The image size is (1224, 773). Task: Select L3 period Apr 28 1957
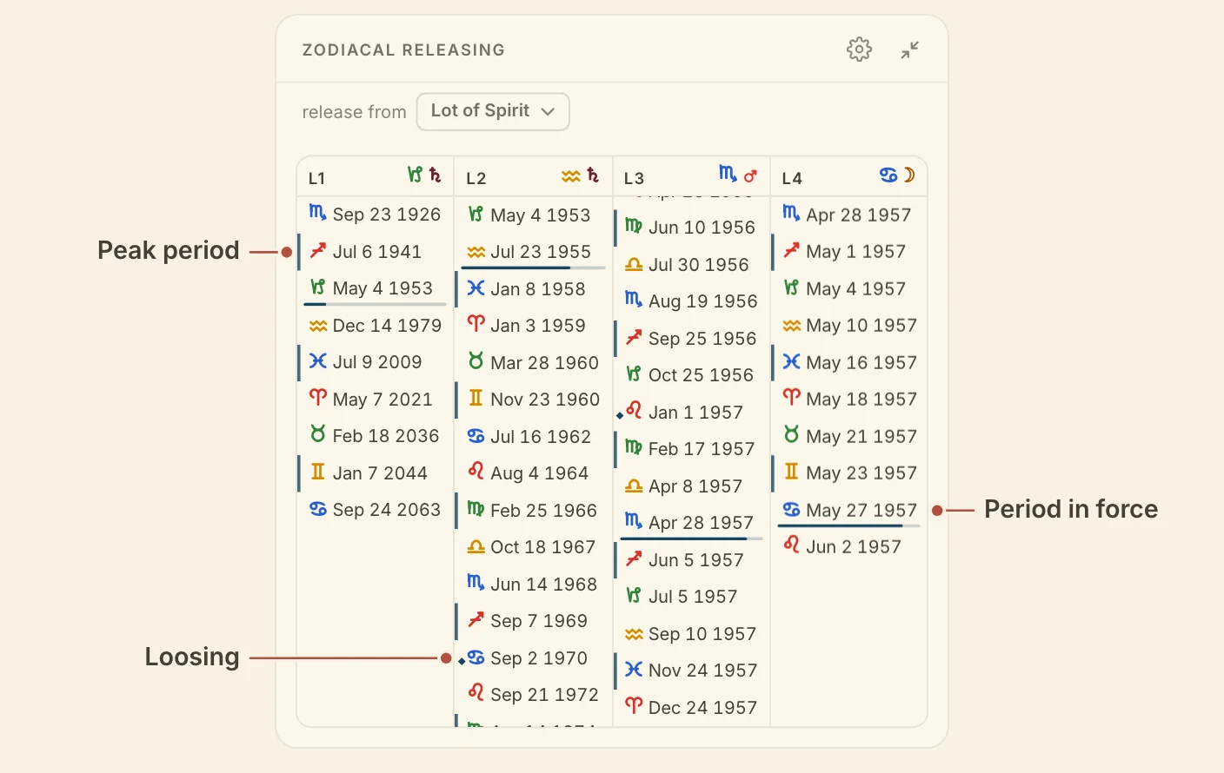(692, 523)
